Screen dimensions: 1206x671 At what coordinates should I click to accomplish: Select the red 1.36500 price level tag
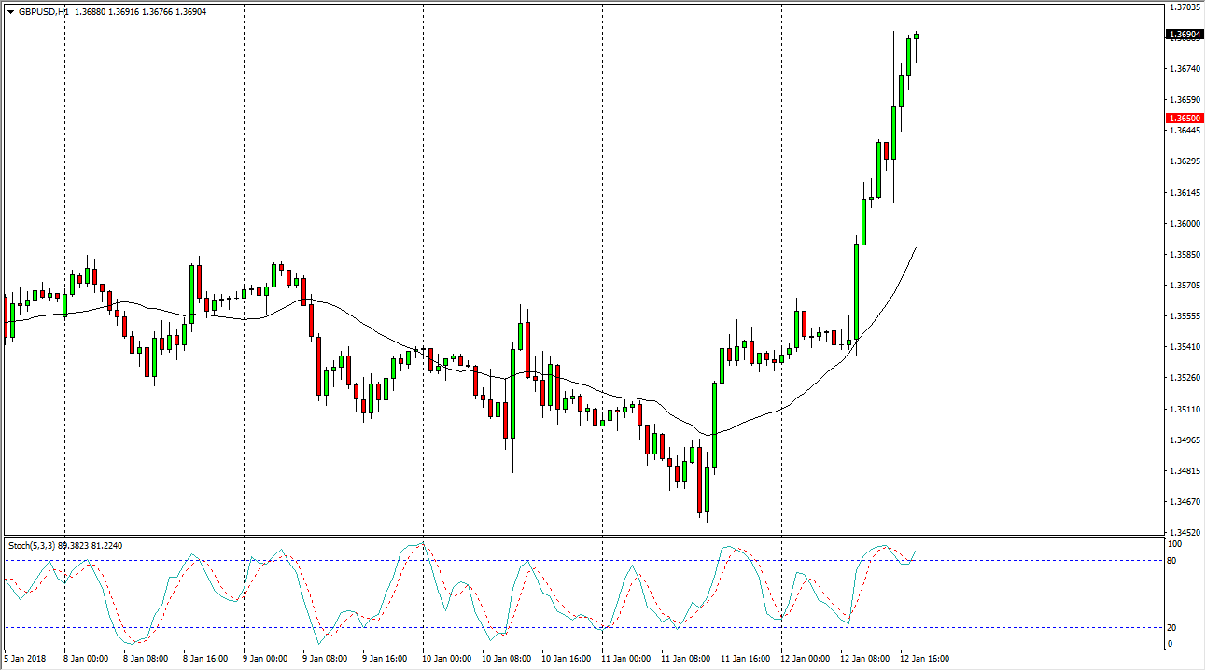pos(1184,119)
